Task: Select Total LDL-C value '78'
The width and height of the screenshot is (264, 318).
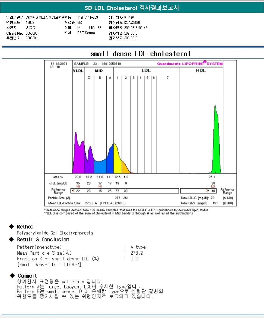Action: click(212, 198)
